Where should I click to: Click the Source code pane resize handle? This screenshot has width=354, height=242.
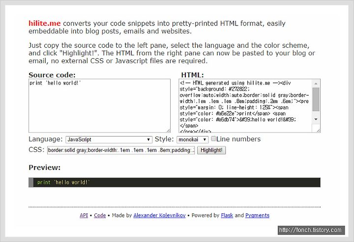click(x=168, y=131)
